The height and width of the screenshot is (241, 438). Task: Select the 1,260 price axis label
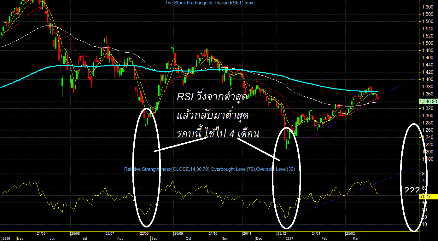coord(427,130)
